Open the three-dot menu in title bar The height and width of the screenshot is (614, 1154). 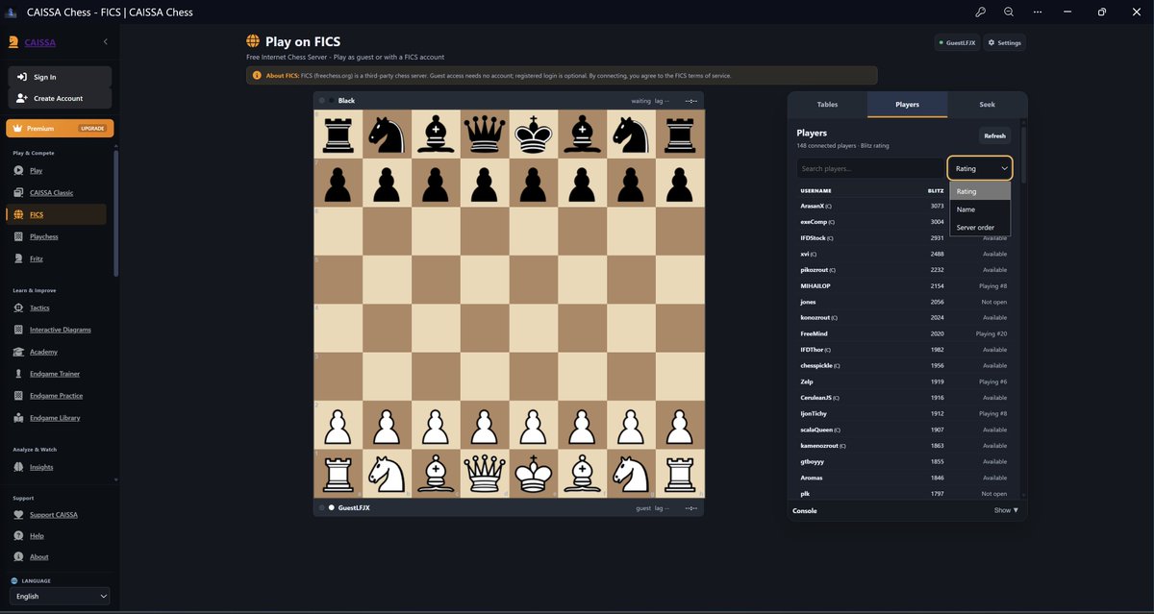[1038, 12]
